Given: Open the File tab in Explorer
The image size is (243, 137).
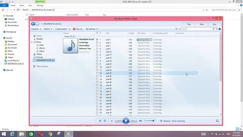Looking at the screenshot, I should [x=4, y=5].
